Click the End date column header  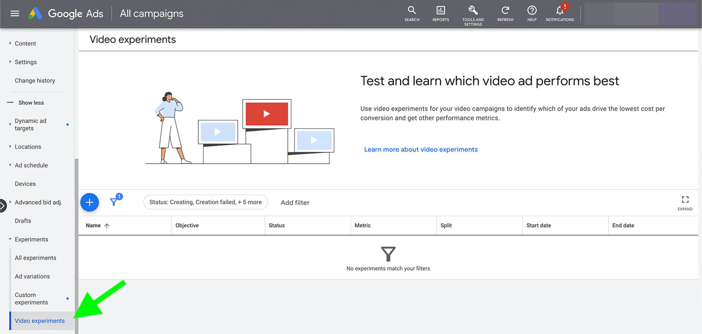(x=623, y=225)
